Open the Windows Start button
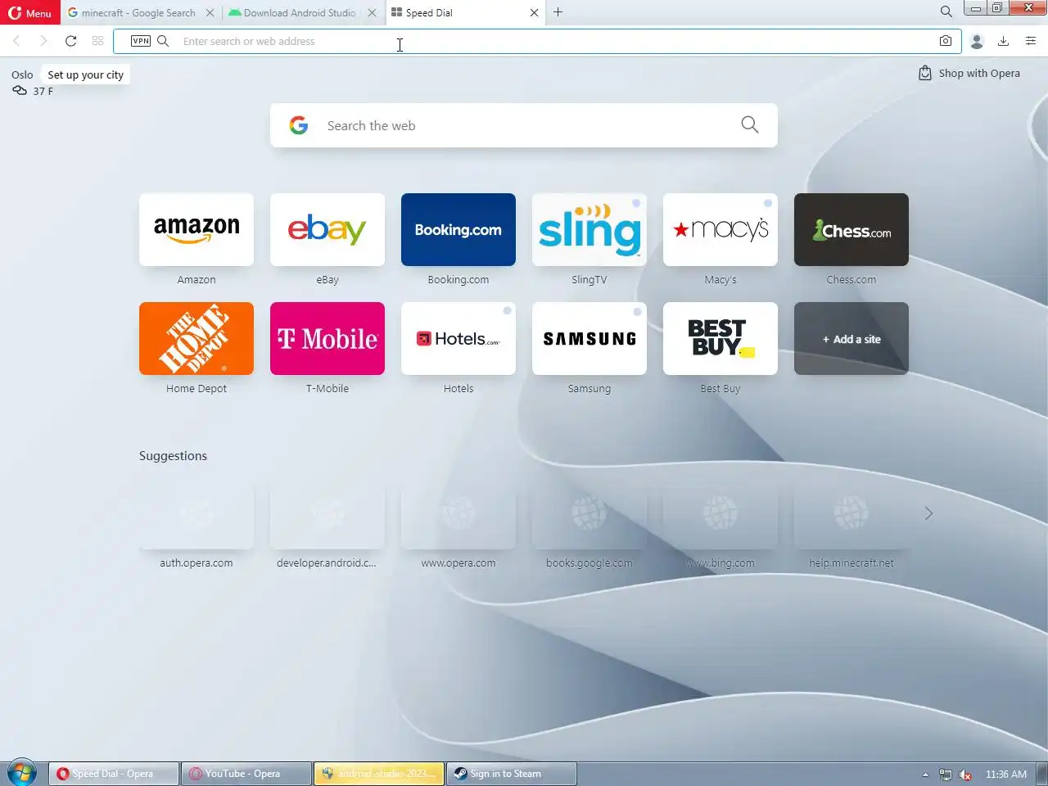1048x786 pixels. tap(22, 773)
